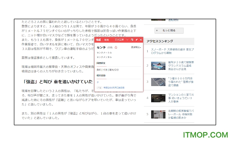Click the copy/restore window icon in popup
This screenshot has width=230, height=144.
pyautogui.click(x=132, y=40)
